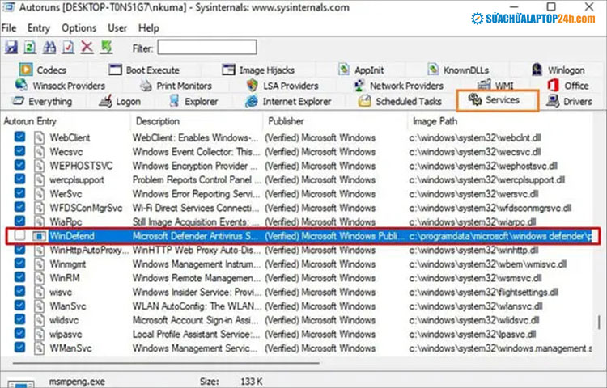The width and height of the screenshot is (607, 388).
Task: Select the wlidsvc entry name
Action: [64, 320]
